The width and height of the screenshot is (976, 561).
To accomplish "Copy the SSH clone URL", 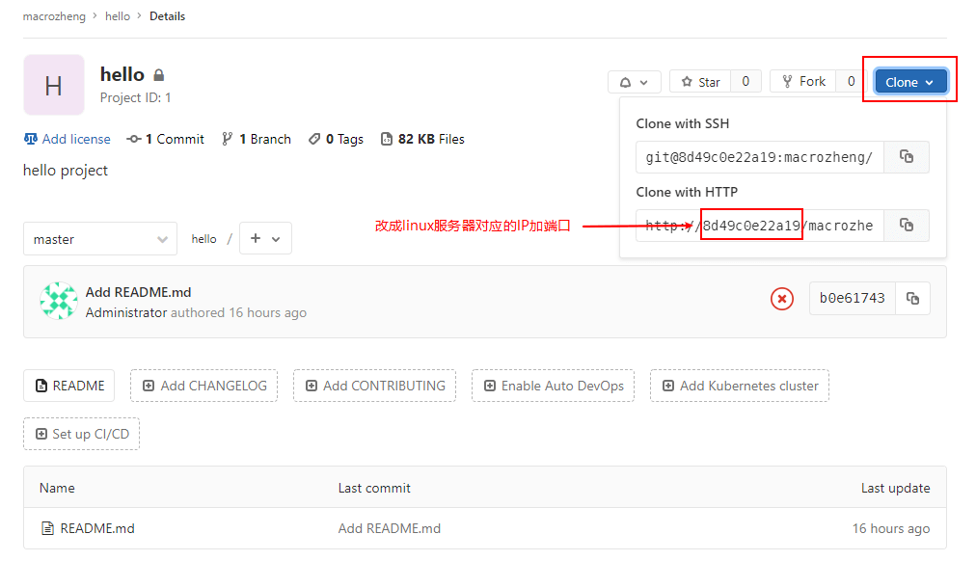I will pos(907,157).
